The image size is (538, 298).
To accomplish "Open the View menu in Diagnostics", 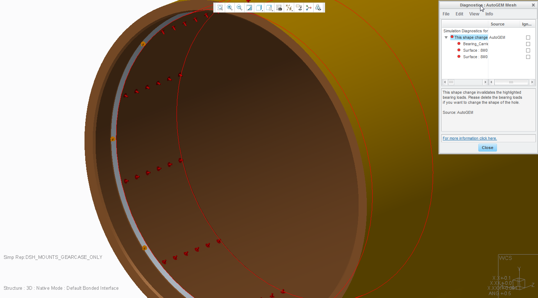I will coord(474,14).
